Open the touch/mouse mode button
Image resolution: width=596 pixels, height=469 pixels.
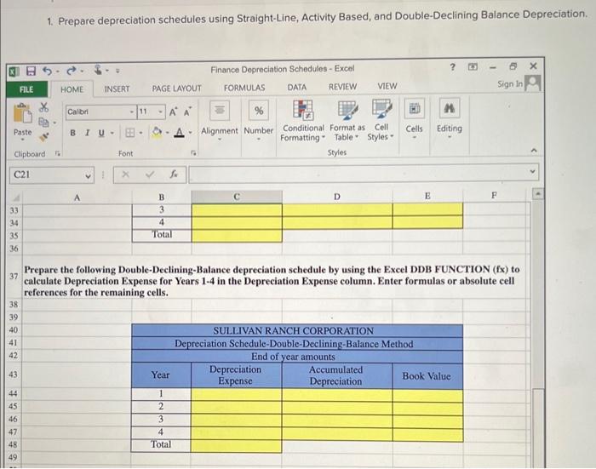[x=98, y=71]
